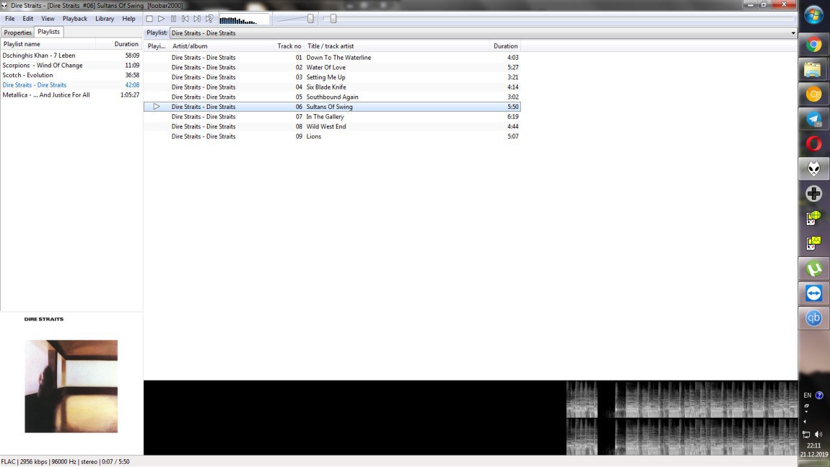Click the Duration header in track list
The image size is (830, 467).
(x=505, y=46)
